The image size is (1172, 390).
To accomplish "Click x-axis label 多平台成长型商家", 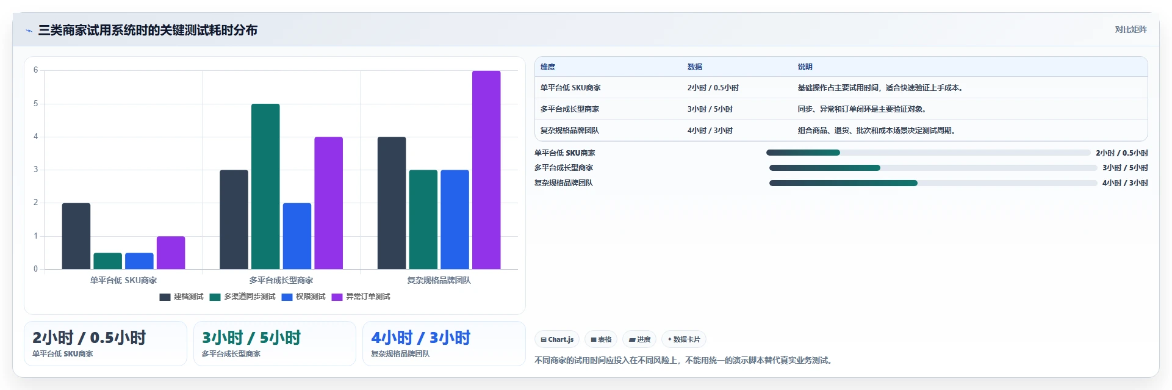I will [281, 280].
